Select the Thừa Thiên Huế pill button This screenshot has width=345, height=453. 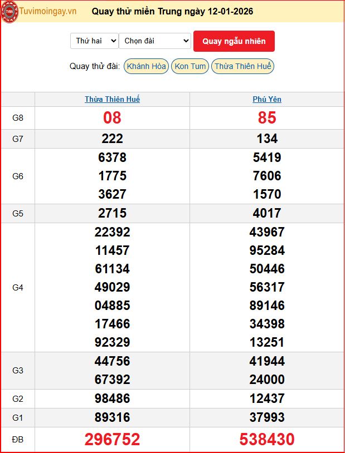pos(242,66)
